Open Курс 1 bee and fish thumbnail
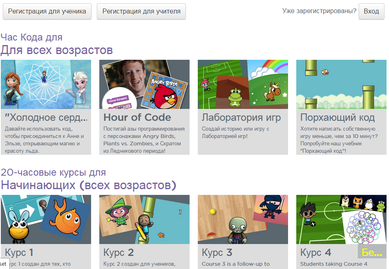 pyautogui.click(x=46, y=219)
